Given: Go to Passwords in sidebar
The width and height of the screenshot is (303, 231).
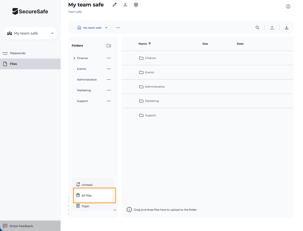Looking at the screenshot, I should coord(18,53).
